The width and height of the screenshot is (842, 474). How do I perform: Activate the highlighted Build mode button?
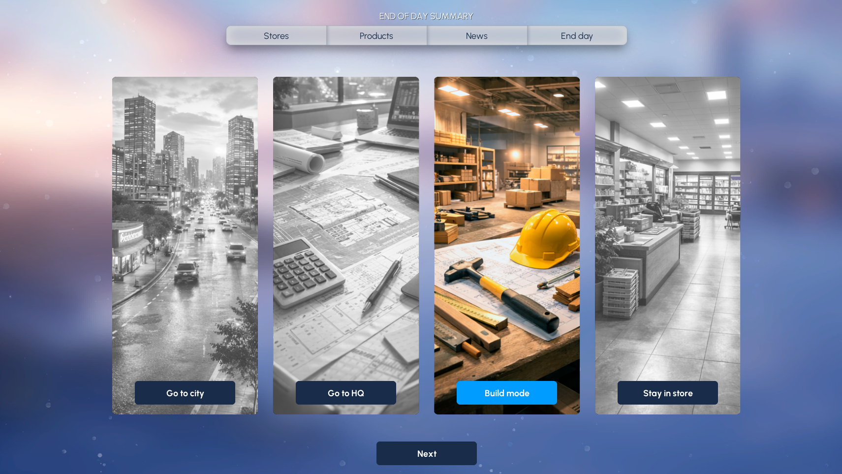[507, 393]
